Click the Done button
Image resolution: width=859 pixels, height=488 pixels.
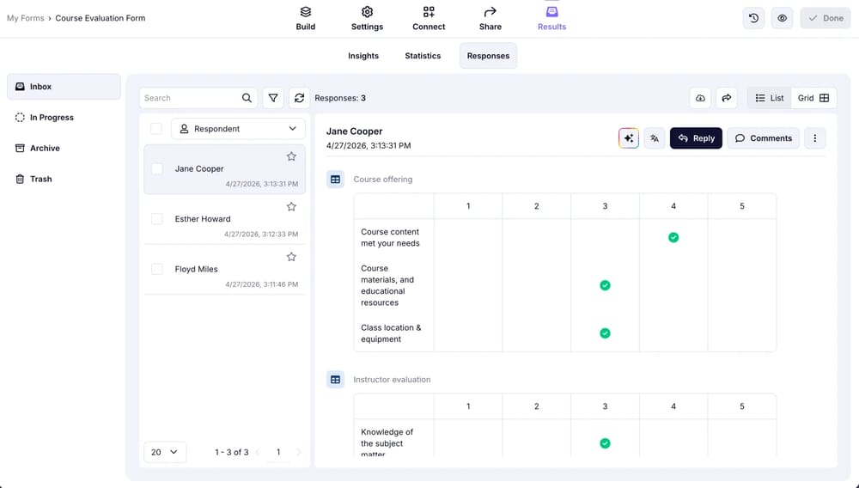pos(825,18)
